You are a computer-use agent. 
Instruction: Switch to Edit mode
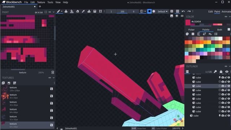click(210, 12)
